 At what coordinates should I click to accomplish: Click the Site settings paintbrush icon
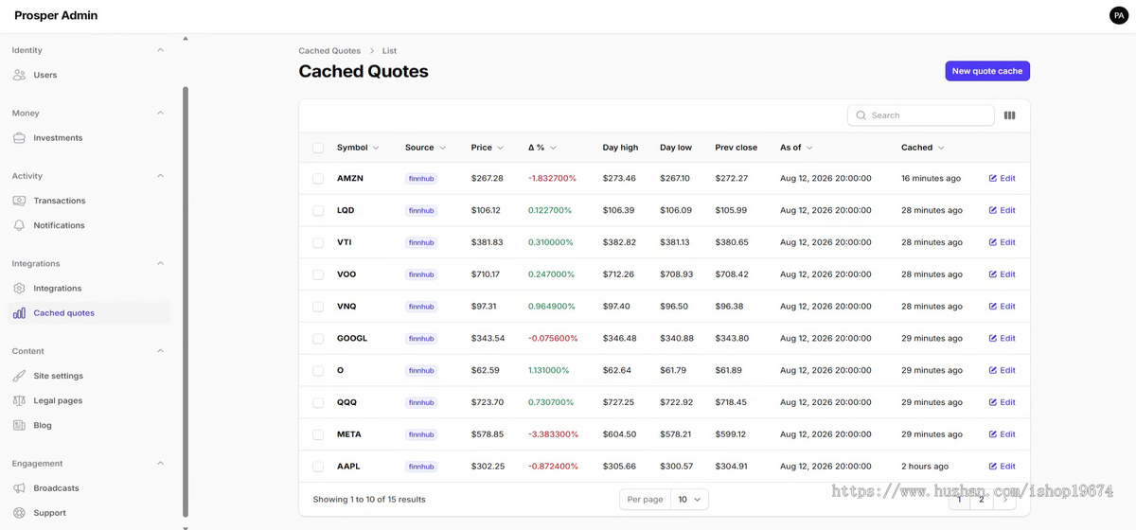[19, 376]
